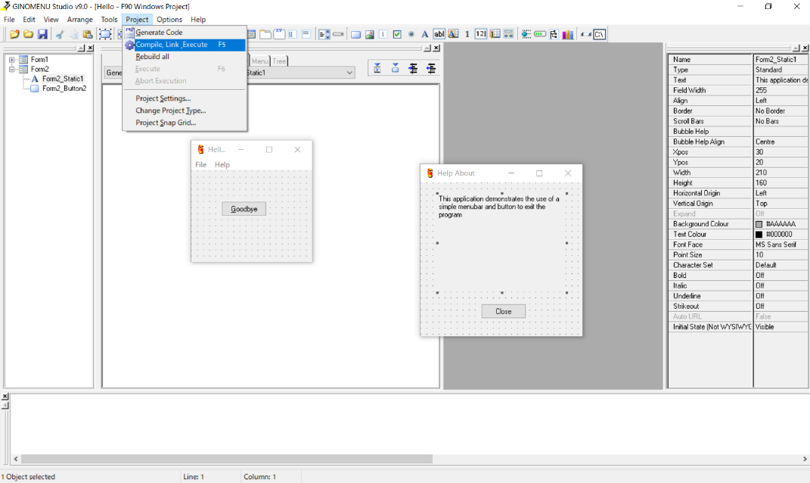Select the checkbox widget tool
This screenshot has height=483, width=810.
397,35
